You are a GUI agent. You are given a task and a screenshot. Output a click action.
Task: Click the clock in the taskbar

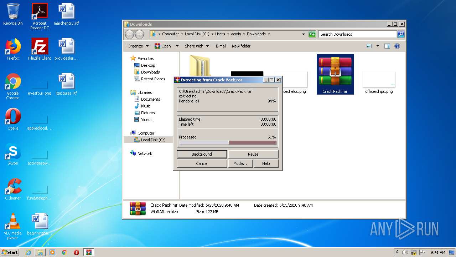point(438,252)
